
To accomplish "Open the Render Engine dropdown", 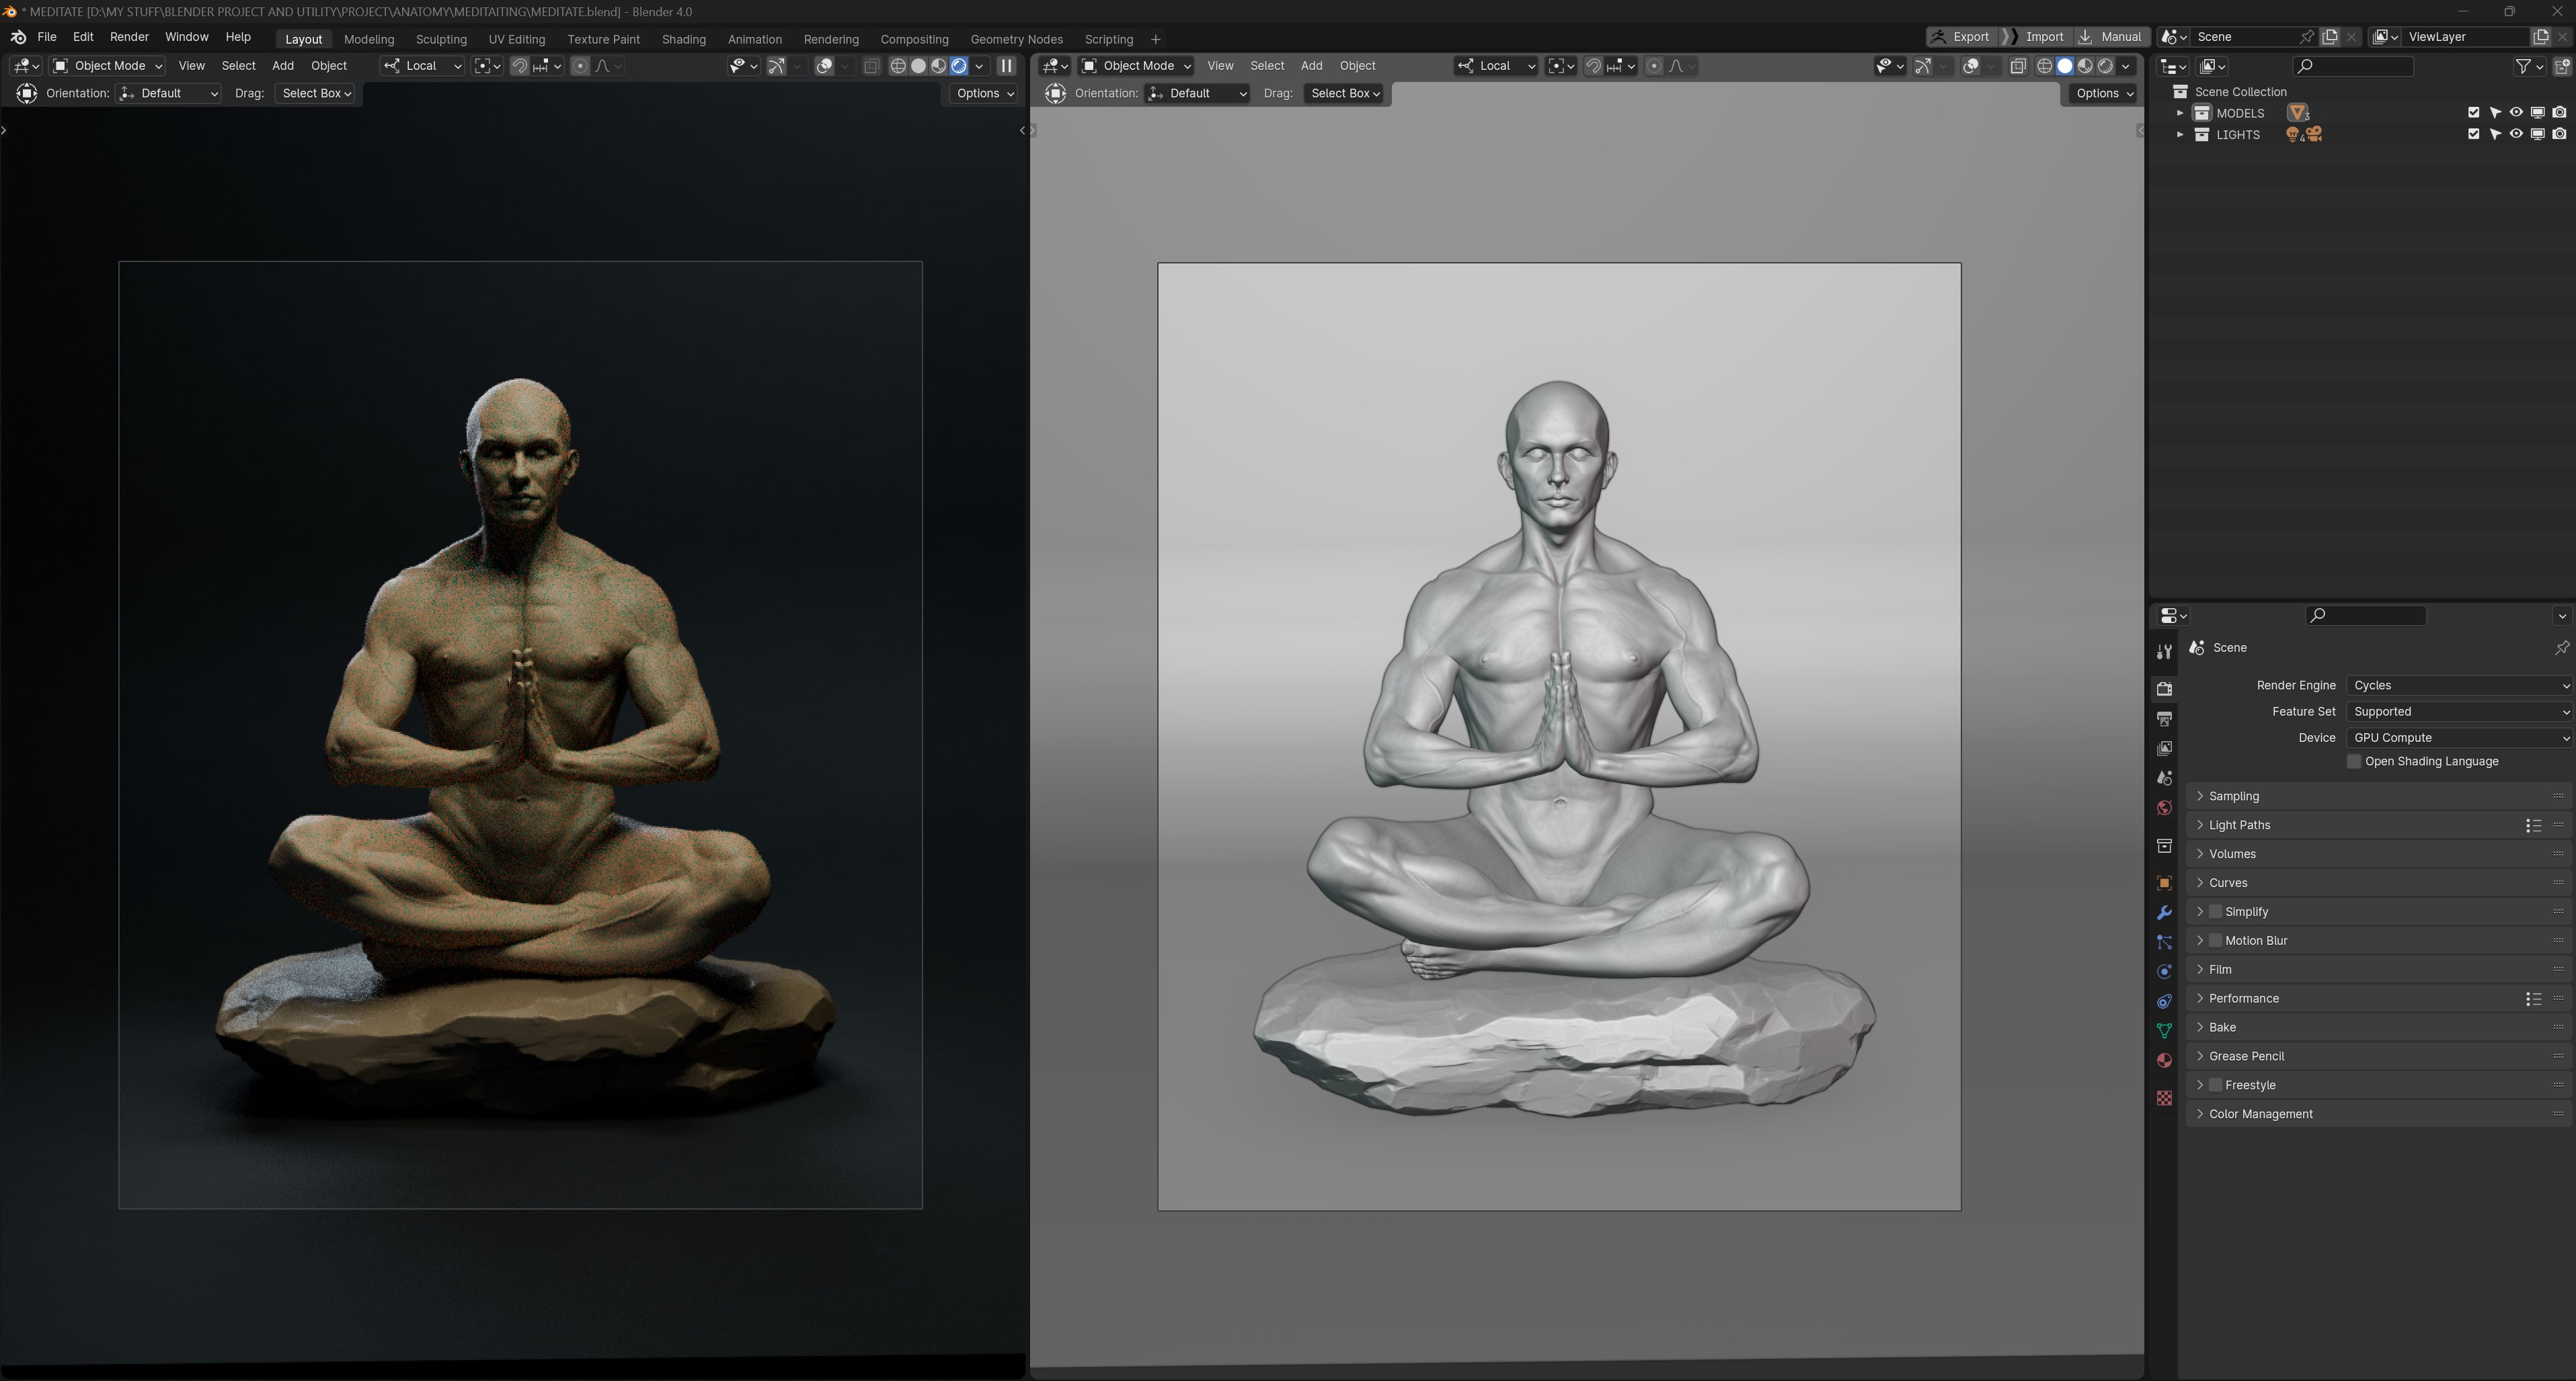I will (2458, 685).
